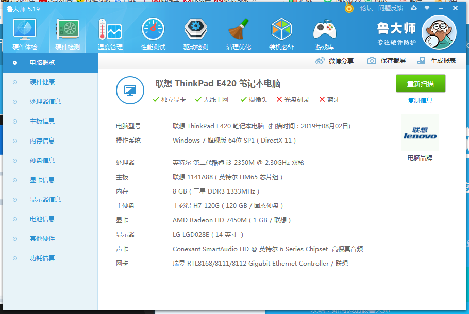Open 清理优化 cleanup broom icon

coord(239,34)
